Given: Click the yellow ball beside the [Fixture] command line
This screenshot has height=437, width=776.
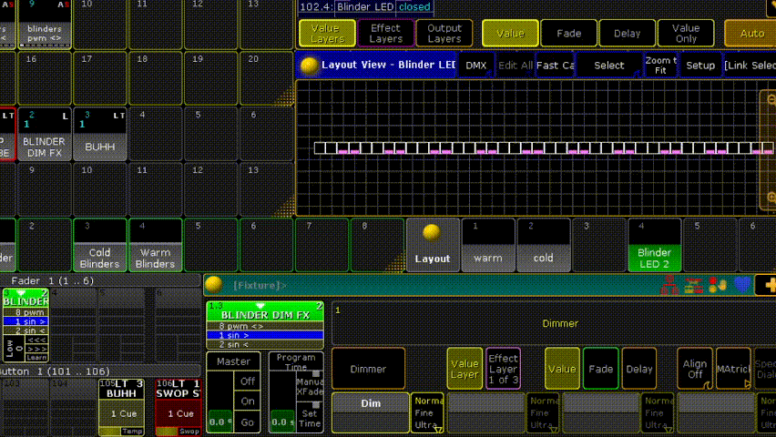Looking at the screenshot, I should [x=214, y=285].
